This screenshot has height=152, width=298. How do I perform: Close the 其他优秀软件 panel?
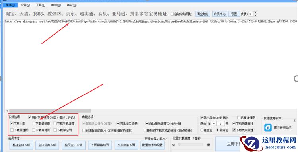click(x=295, y=121)
